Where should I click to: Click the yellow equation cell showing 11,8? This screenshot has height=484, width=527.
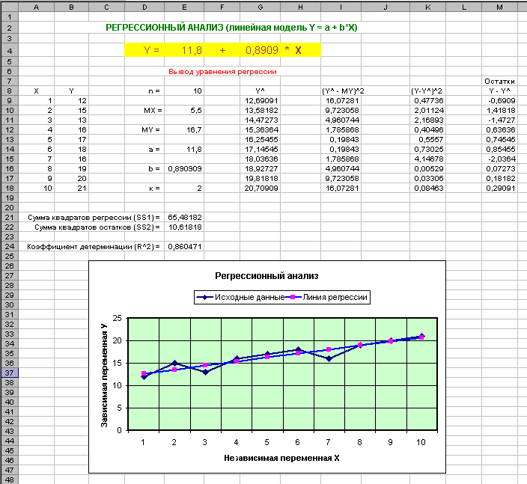pyautogui.click(x=184, y=50)
